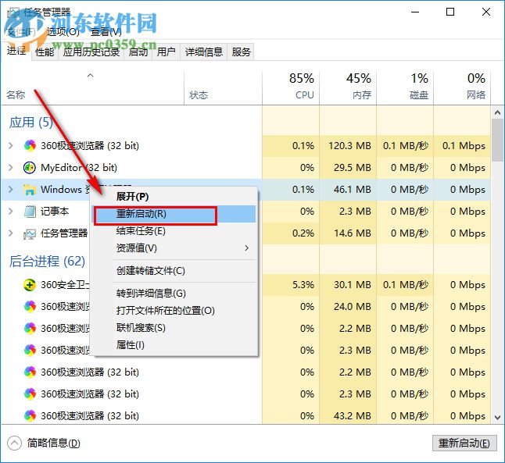Expand the 任务管理器 app row
Viewport: 505px width, 463px height.
pos(11,233)
